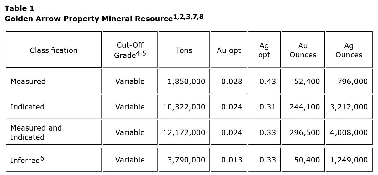The height and width of the screenshot is (175, 378).
Task: Select the Measured row label
Action: [x=28, y=82]
